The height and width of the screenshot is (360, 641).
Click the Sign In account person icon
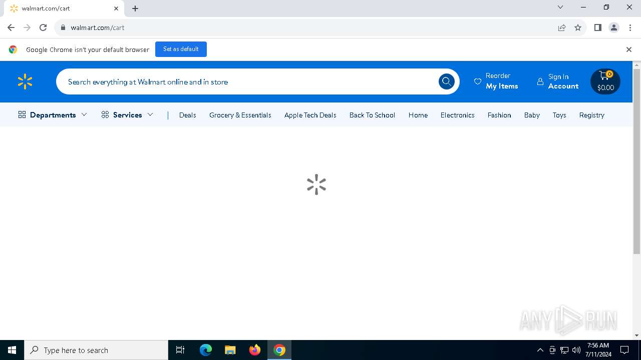point(540,81)
